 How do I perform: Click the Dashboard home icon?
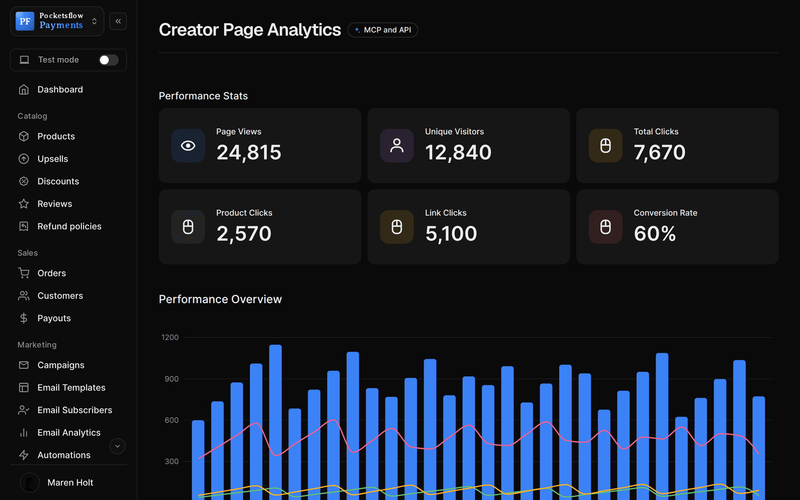pyautogui.click(x=24, y=89)
